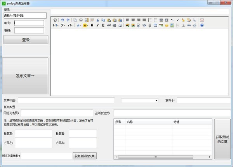Click the undo arrow in editor toolbar
The width and height of the screenshot is (233, 167).
pos(62,20)
